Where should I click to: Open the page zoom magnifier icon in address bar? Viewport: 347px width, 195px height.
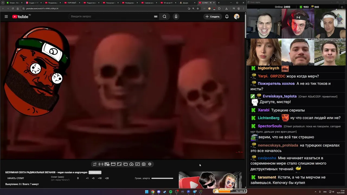(193, 8)
